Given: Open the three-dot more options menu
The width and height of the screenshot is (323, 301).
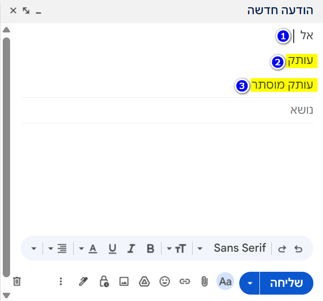Looking at the screenshot, I should coord(61,282).
